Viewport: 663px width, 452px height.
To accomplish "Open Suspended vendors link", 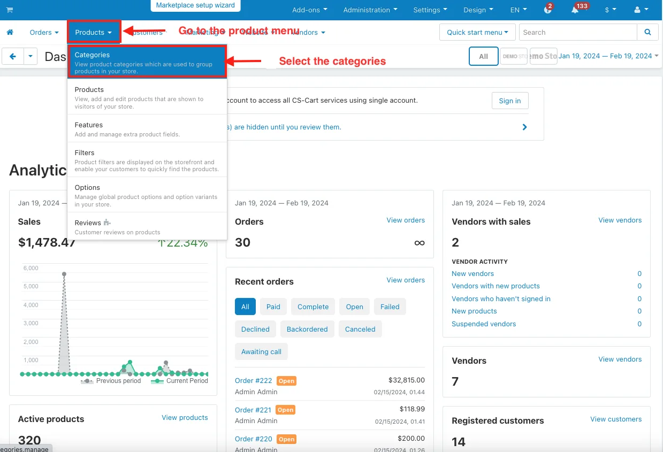I will pyautogui.click(x=484, y=324).
